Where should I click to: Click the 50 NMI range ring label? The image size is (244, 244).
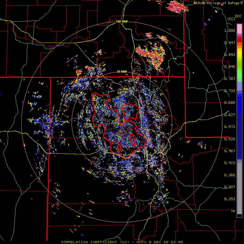pyautogui.click(x=122, y=72)
